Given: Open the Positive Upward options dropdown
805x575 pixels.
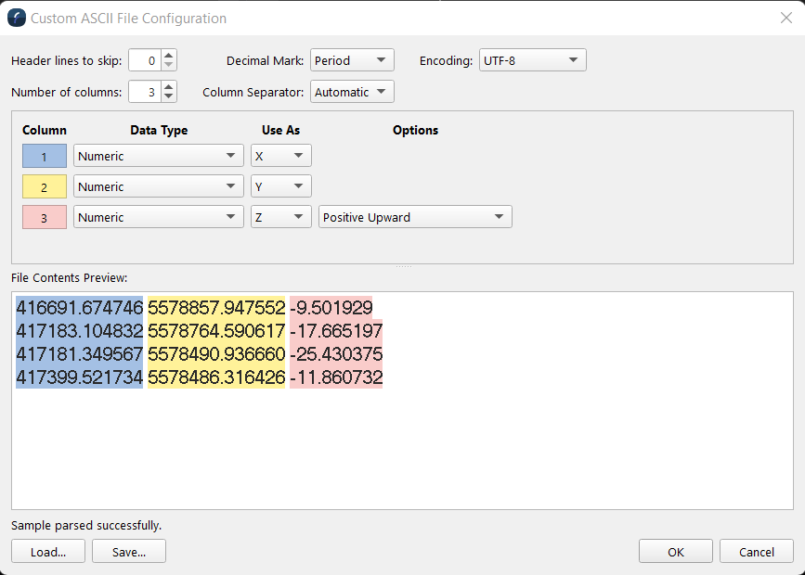Looking at the screenshot, I should coord(415,217).
